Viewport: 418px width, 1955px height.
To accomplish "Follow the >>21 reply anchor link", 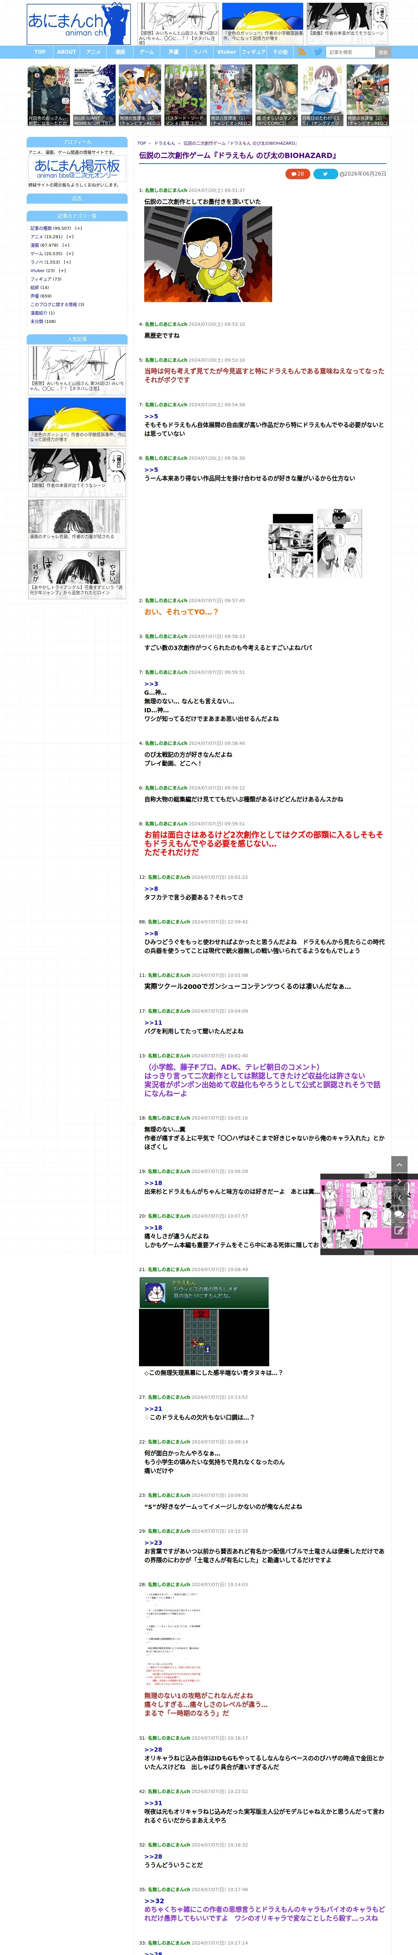I will [153, 1409].
